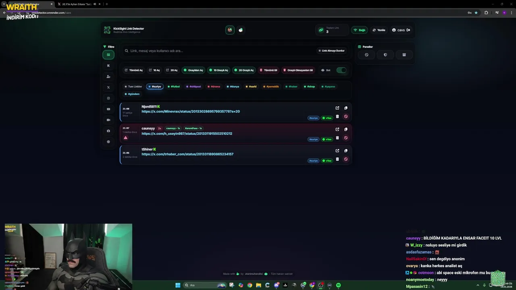The width and height of the screenshot is (516, 290).
Task: Click the v1lsa badge on Njord5811 row
Action: (327, 118)
